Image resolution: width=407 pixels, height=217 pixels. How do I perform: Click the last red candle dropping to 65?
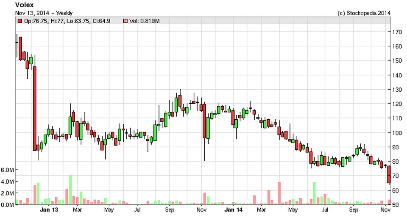[389, 175]
